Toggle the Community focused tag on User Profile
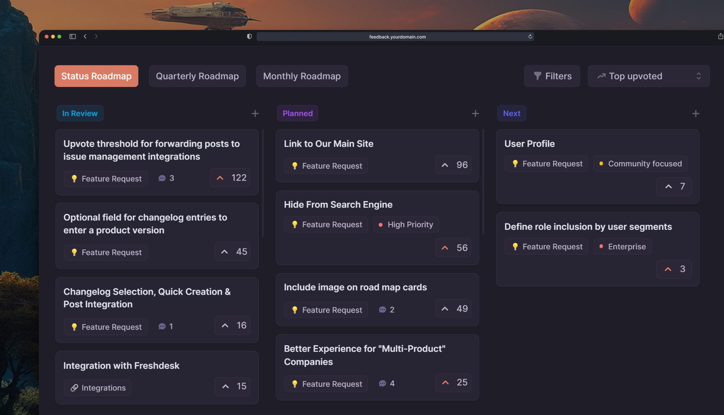The width and height of the screenshot is (724, 415). [640, 164]
